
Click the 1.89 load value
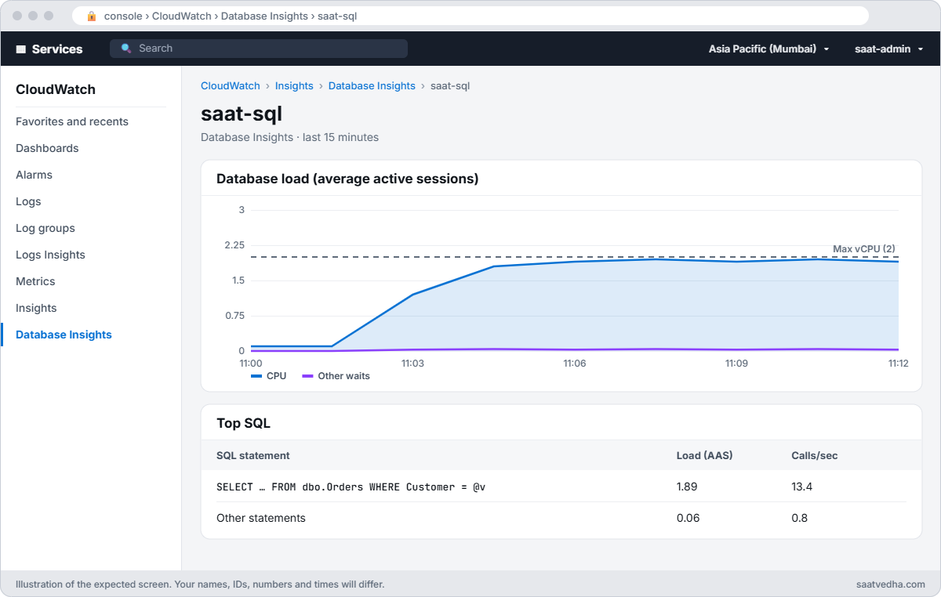click(x=687, y=487)
